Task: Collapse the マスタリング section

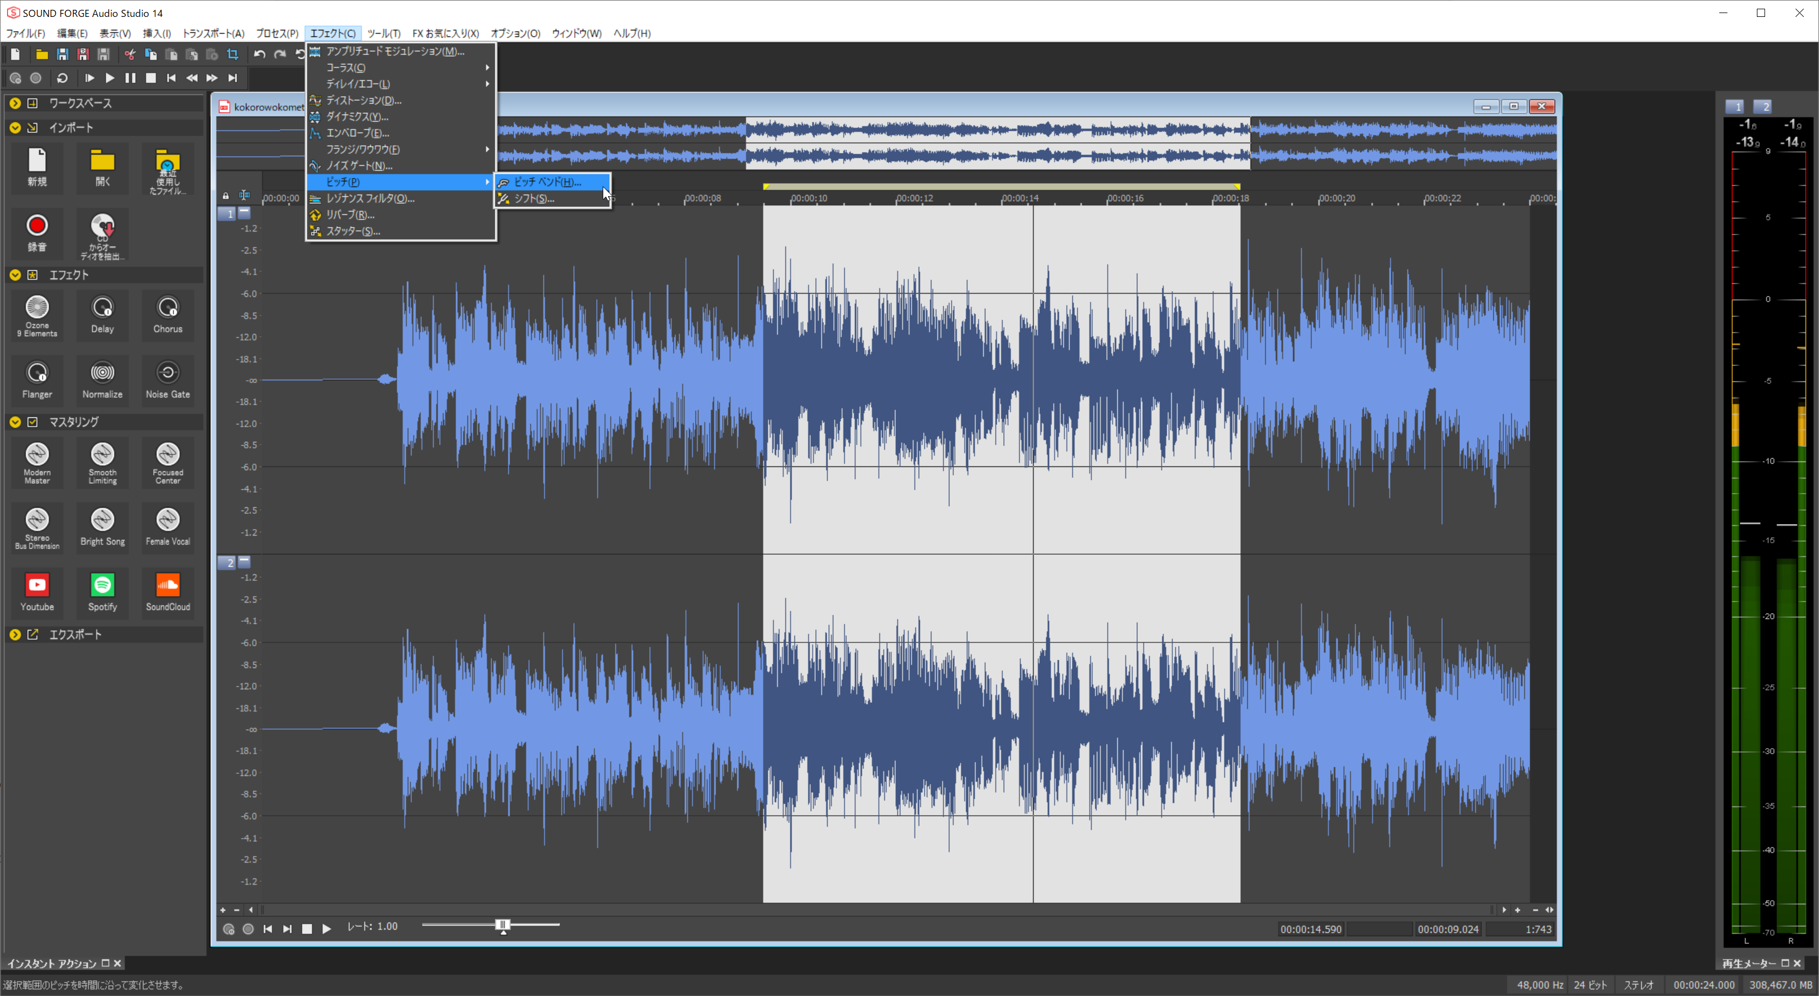Action: click(x=15, y=421)
